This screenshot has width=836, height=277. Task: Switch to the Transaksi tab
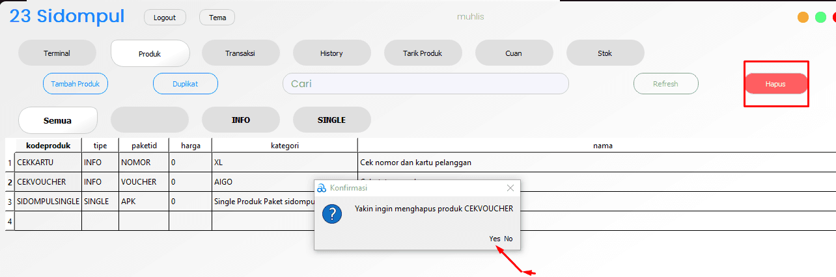coord(240,53)
